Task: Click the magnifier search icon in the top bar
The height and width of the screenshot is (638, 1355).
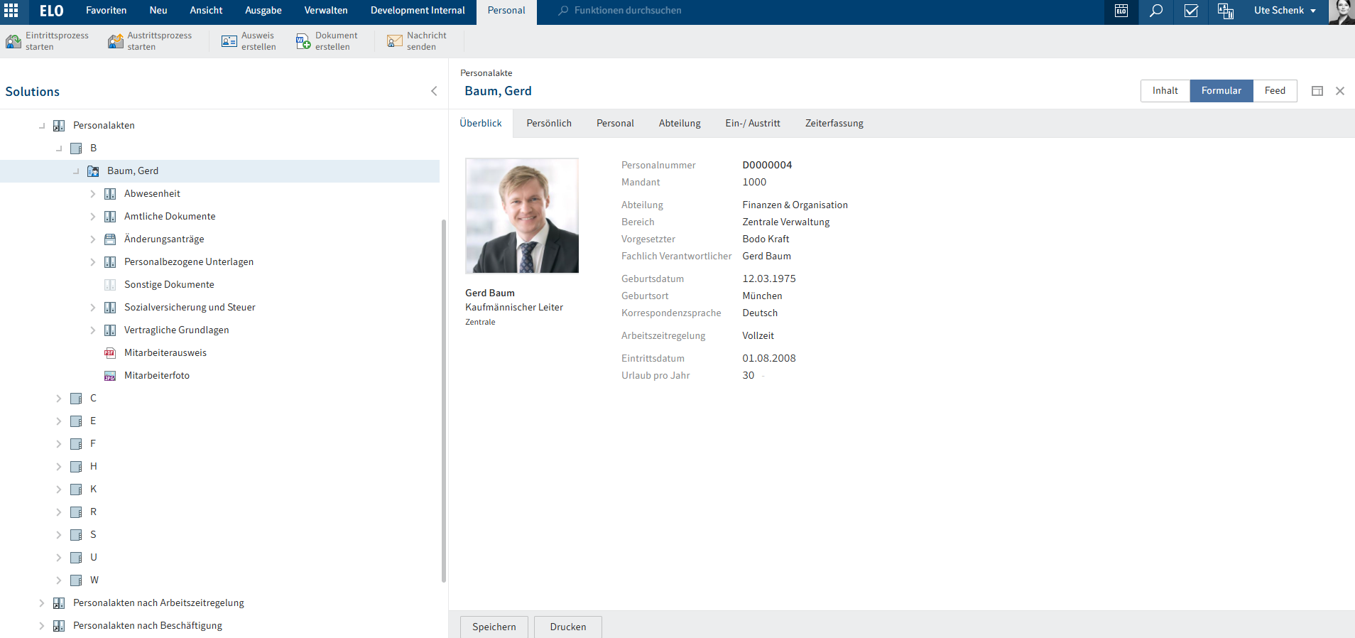Action: point(1156,11)
